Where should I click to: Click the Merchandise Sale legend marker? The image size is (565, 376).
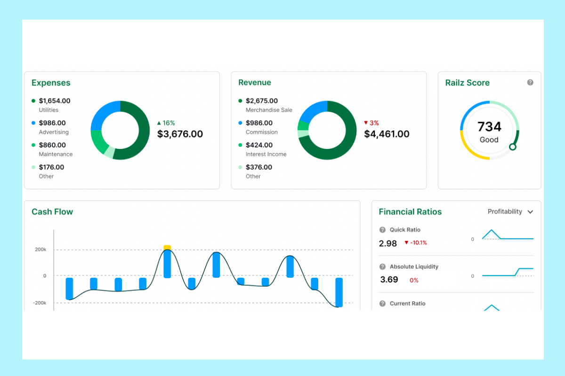click(240, 101)
